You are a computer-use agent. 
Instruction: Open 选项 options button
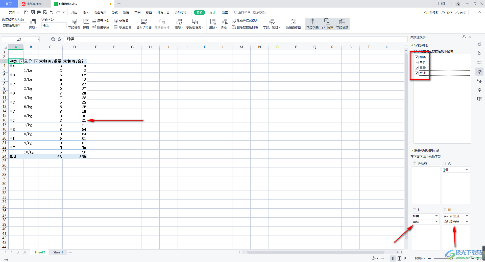(33, 24)
